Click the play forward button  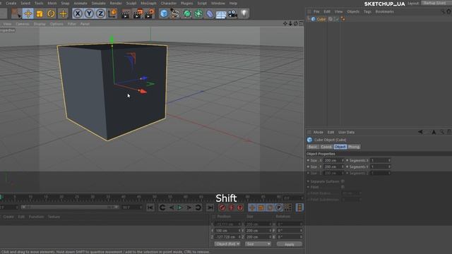(x=179, y=207)
